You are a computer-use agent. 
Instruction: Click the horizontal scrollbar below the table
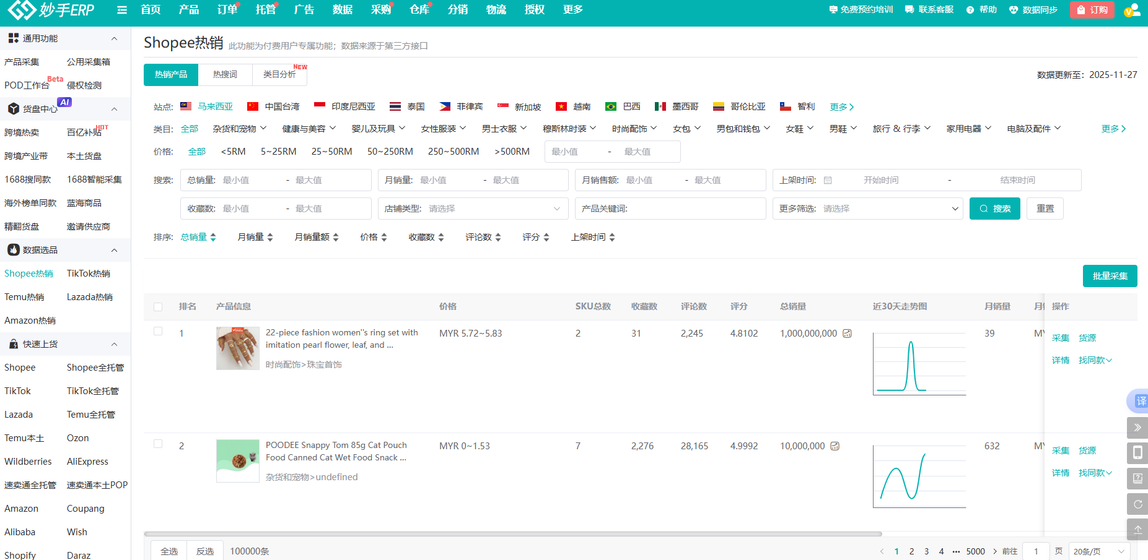[x=512, y=533]
